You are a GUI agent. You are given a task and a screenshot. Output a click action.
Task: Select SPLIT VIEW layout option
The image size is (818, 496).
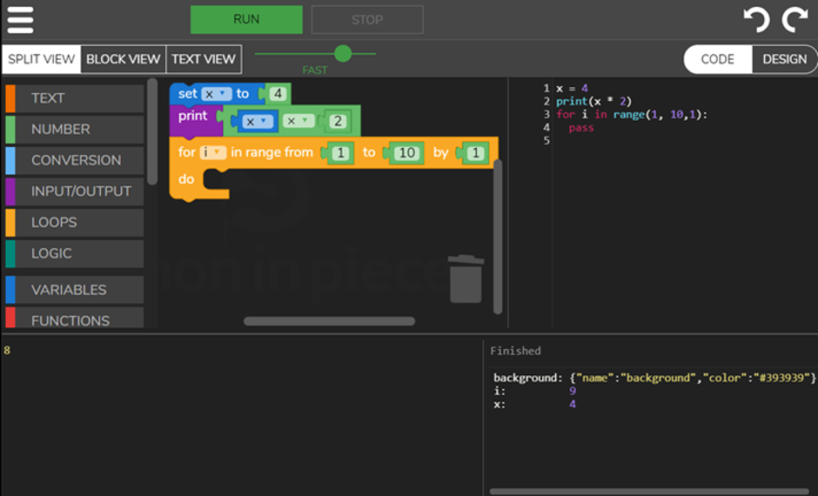tap(41, 59)
